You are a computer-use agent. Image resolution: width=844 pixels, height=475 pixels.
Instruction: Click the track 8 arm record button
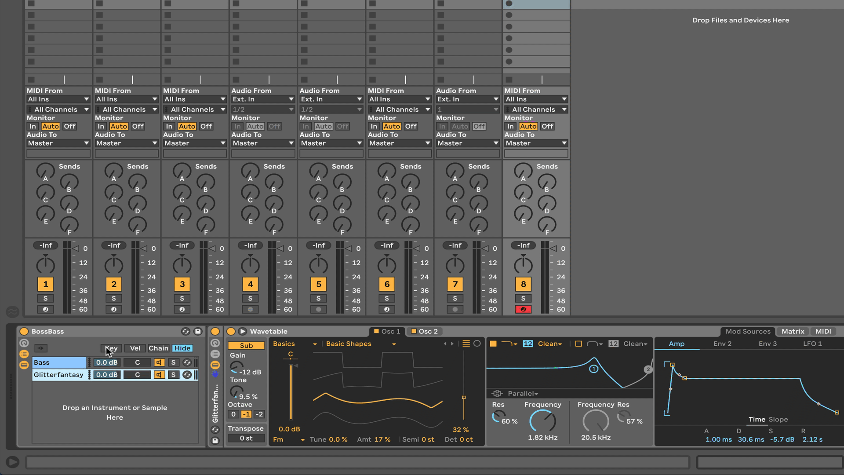pos(523,309)
